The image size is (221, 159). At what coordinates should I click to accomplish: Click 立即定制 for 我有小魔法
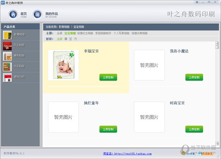(194, 77)
